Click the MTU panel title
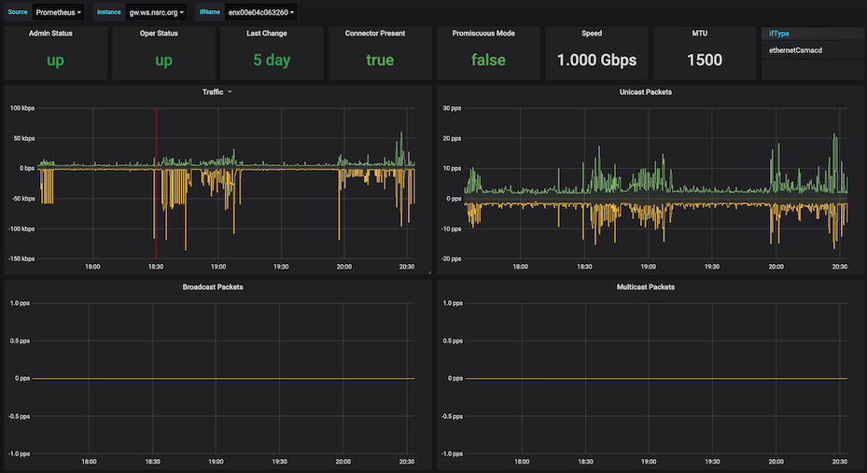 tap(705, 34)
